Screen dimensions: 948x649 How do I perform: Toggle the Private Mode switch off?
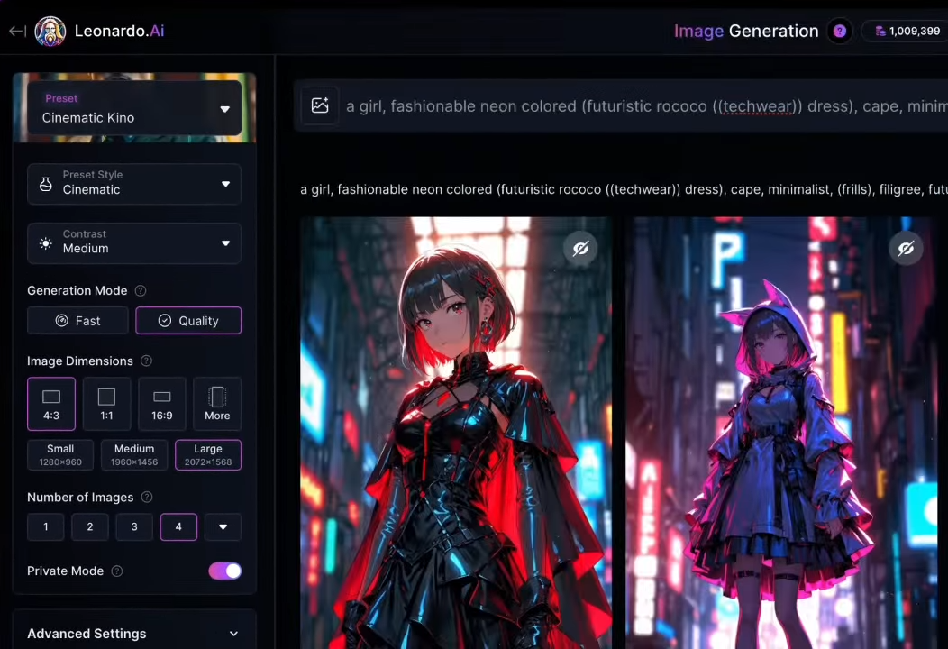[224, 571]
